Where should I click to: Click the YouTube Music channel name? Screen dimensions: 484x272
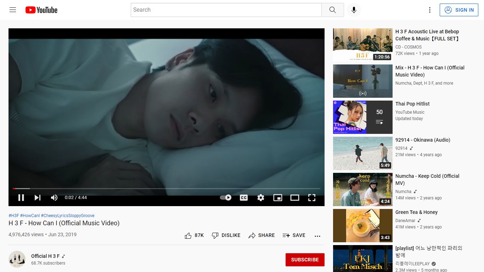pos(410,112)
